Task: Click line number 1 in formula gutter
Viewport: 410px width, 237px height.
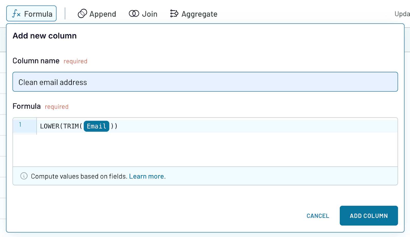Action: (x=20, y=125)
